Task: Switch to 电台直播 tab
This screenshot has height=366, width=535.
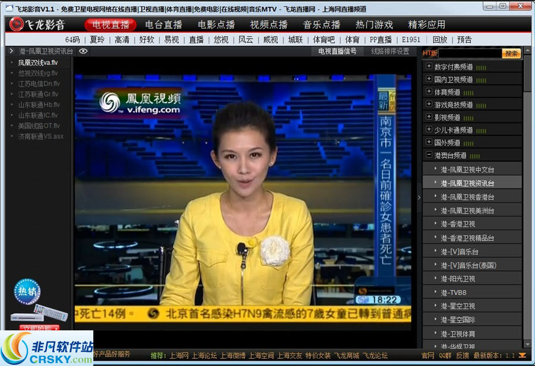Action: coord(163,25)
